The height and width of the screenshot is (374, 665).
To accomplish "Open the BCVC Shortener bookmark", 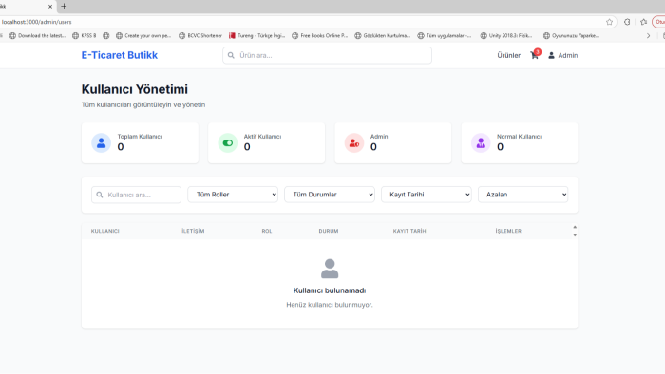I will point(200,36).
